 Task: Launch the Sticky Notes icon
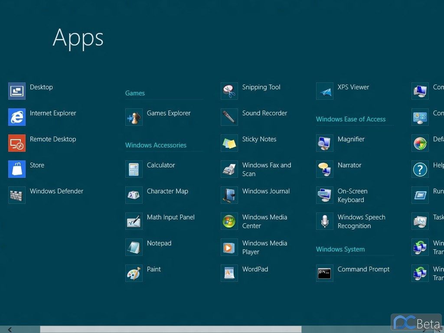(229, 143)
